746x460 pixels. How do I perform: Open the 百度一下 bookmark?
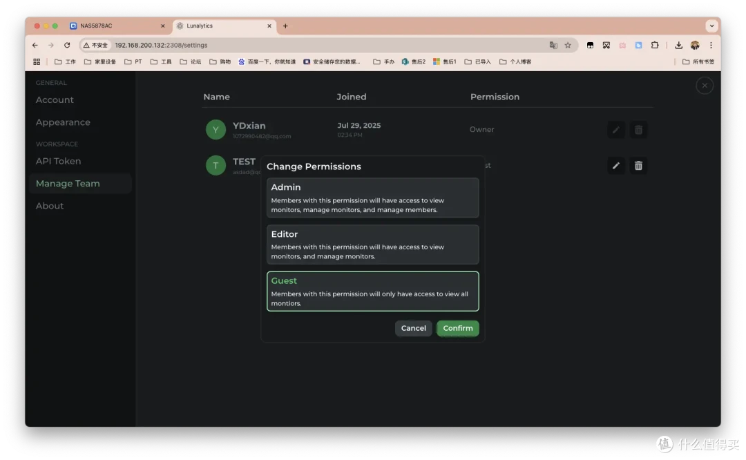267,62
